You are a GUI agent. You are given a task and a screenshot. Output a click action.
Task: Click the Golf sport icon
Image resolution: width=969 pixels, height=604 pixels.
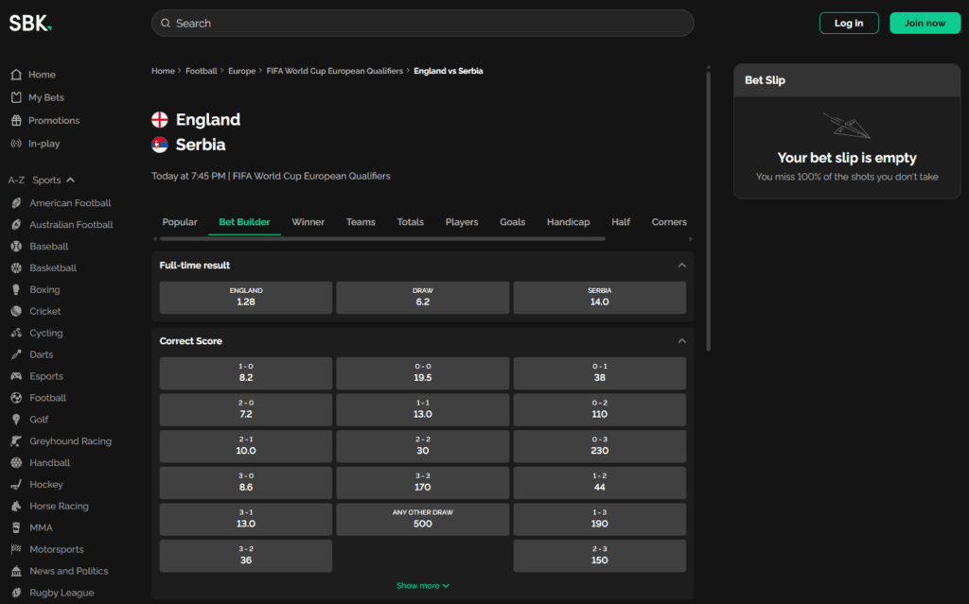pyautogui.click(x=17, y=419)
